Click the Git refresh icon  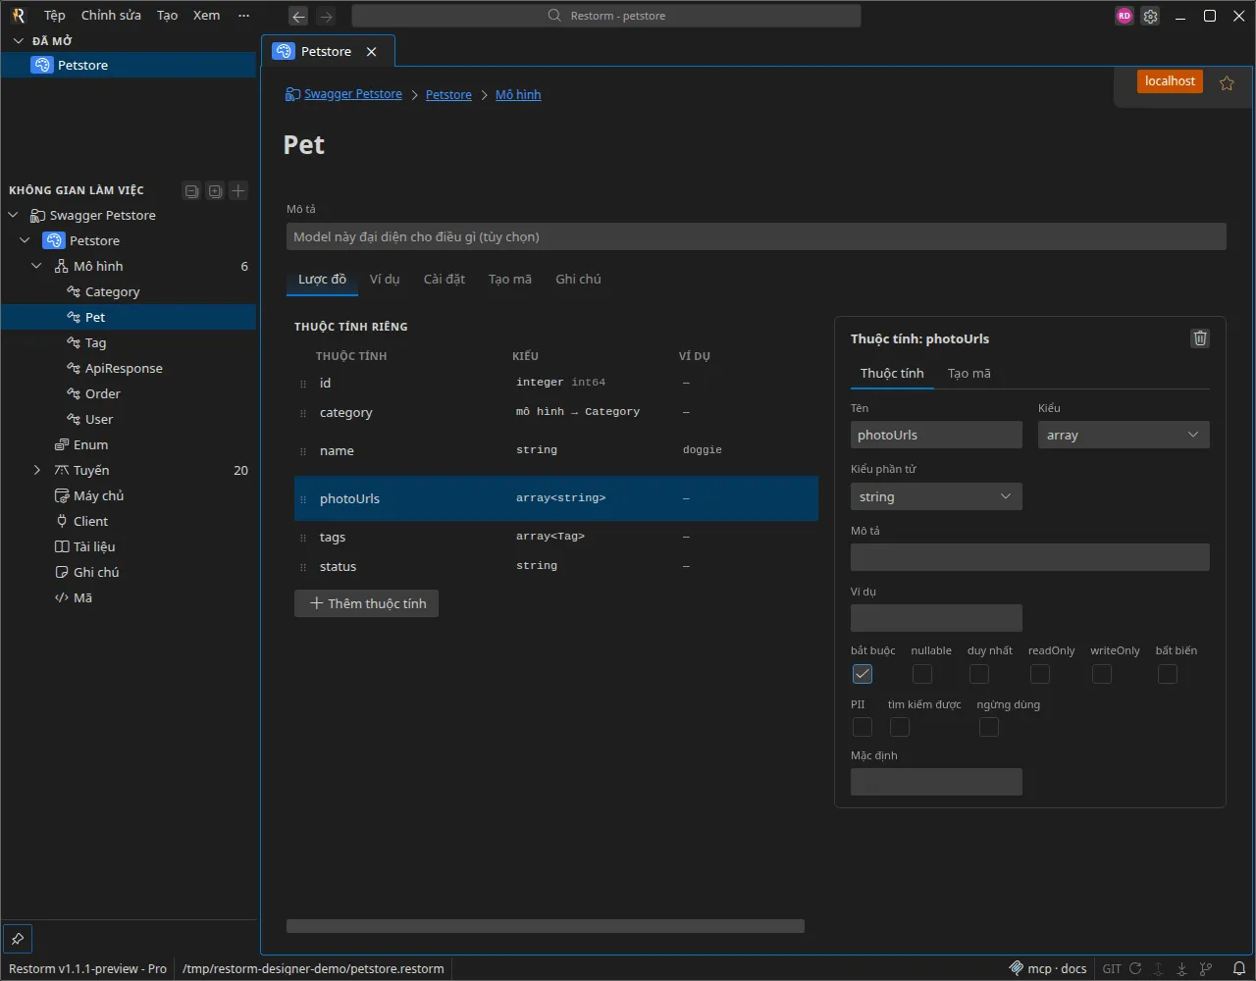pos(1135,968)
